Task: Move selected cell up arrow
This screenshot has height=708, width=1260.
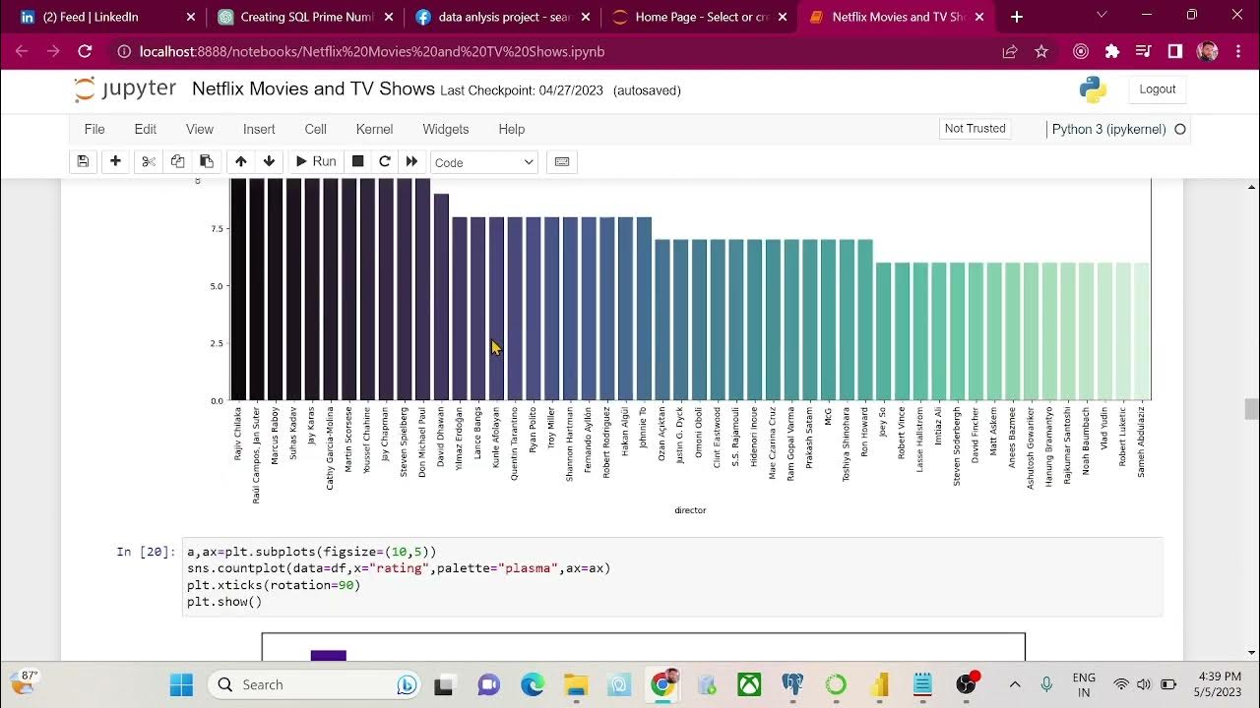Action: (x=240, y=161)
